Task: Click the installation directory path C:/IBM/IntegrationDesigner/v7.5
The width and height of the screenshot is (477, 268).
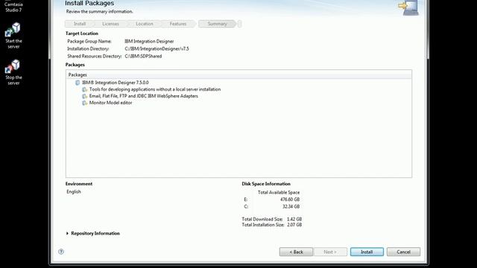Action: 157,48
